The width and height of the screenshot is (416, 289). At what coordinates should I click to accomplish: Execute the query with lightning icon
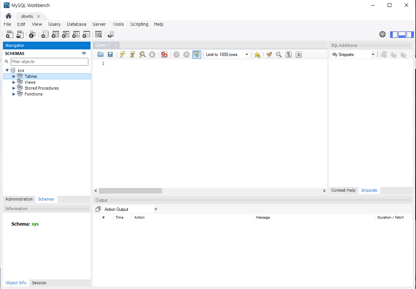122,55
